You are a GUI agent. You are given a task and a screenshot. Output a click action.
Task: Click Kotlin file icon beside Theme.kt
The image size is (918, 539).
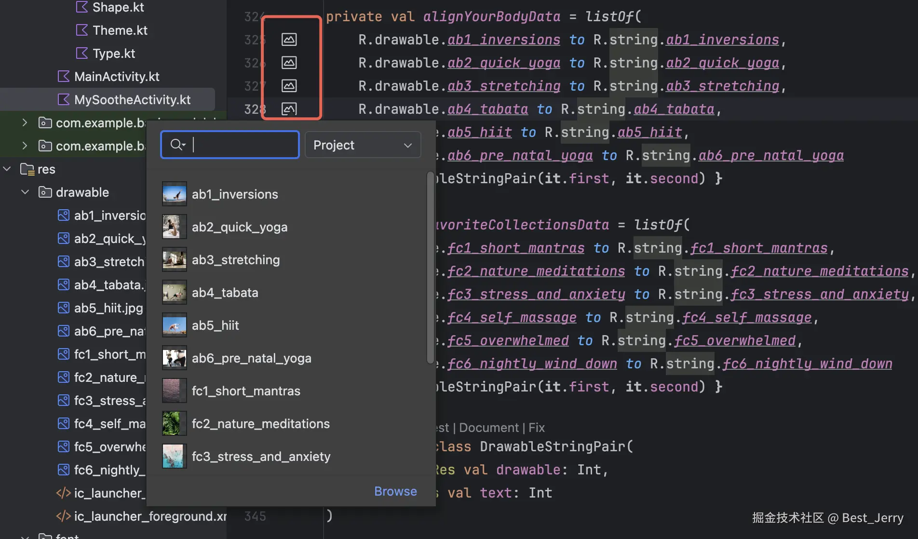click(82, 30)
